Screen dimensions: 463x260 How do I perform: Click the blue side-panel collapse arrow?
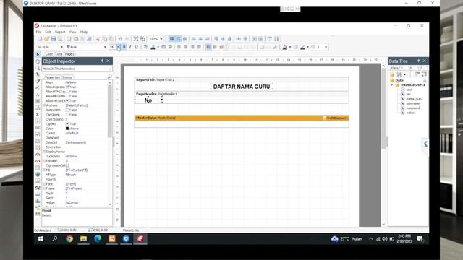click(x=425, y=144)
